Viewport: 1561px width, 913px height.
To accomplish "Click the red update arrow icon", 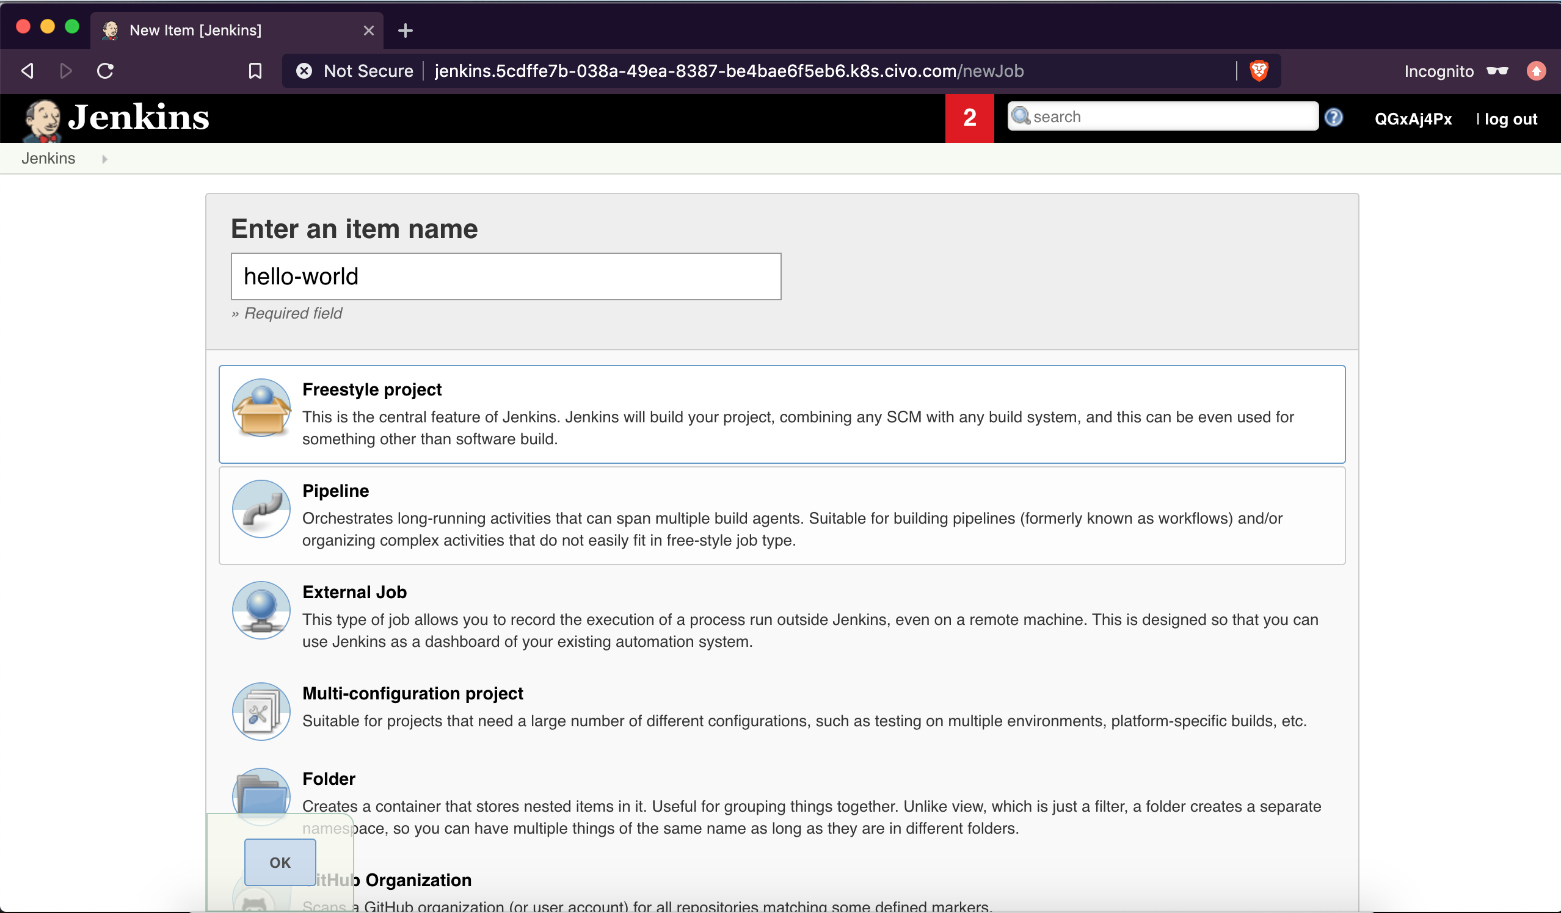I will [1535, 71].
